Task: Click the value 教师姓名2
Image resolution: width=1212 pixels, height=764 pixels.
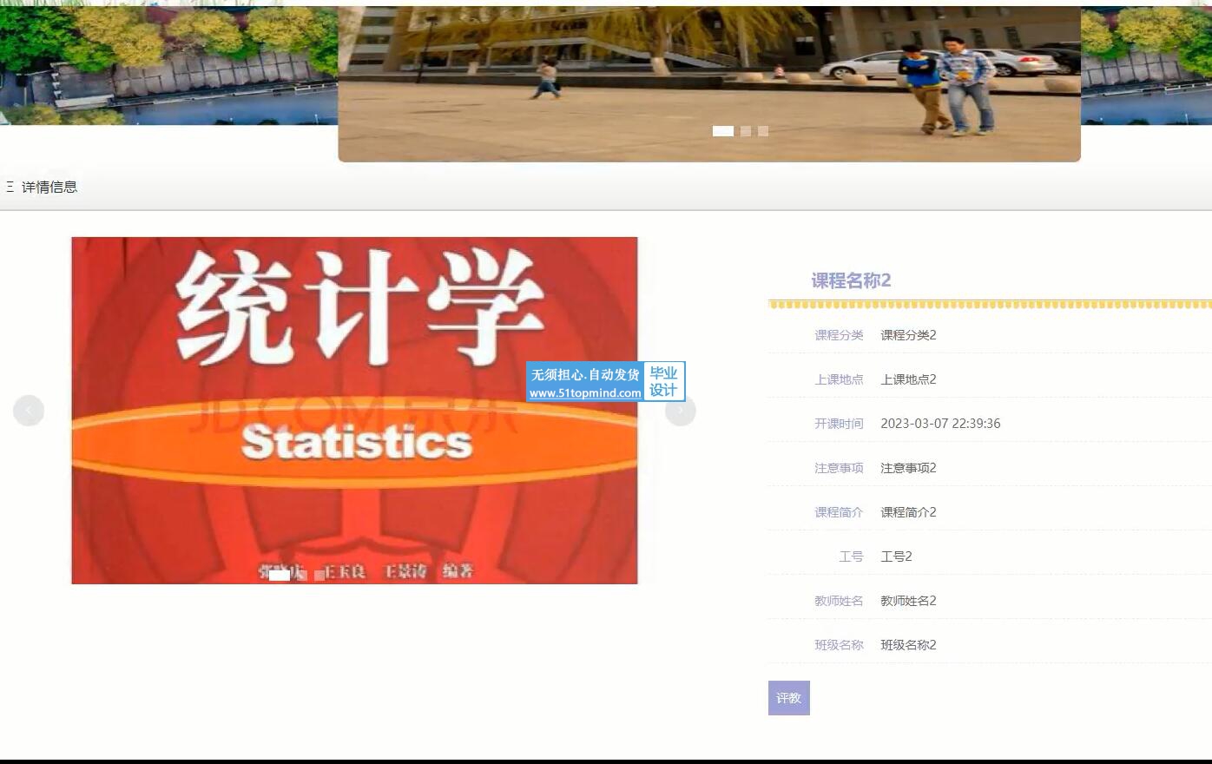Action: click(x=908, y=601)
